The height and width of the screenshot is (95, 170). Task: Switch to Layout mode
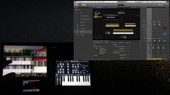tap(76, 5)
